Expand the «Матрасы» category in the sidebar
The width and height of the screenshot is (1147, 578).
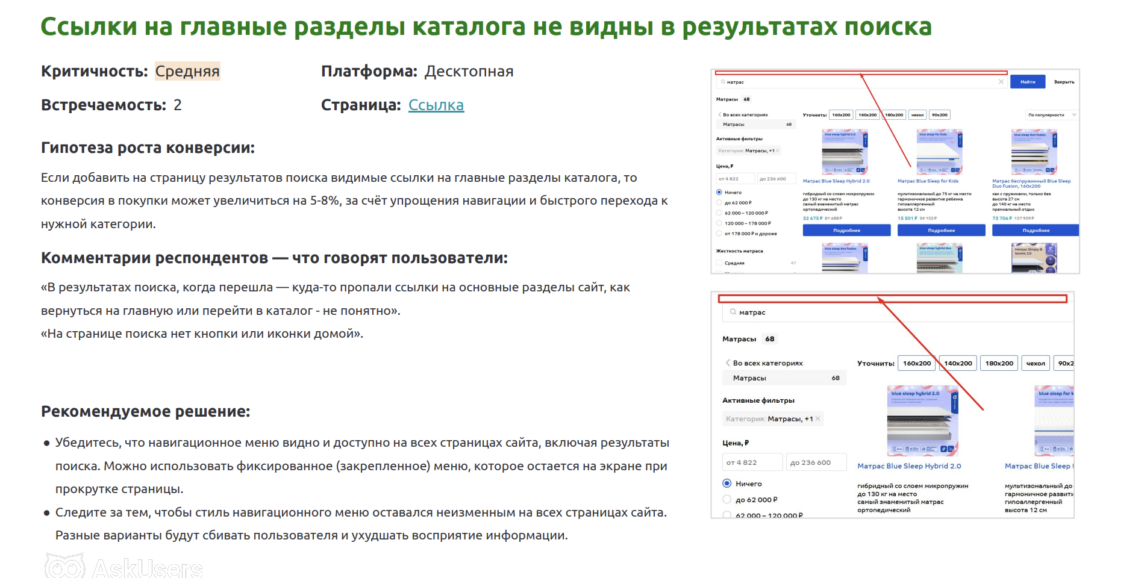(x=734, y=125)
